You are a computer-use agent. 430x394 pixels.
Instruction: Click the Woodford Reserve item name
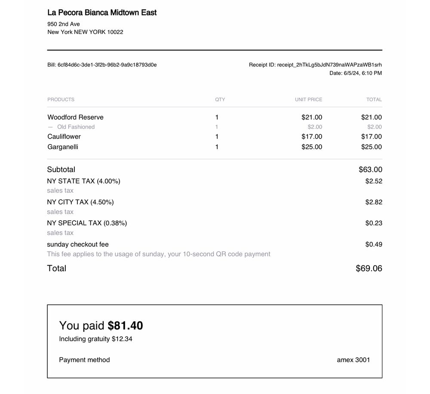click(x=75, y=117)
